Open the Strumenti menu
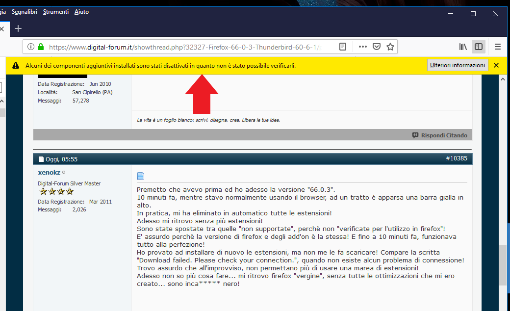510x311 pixels. pos(56,12)
